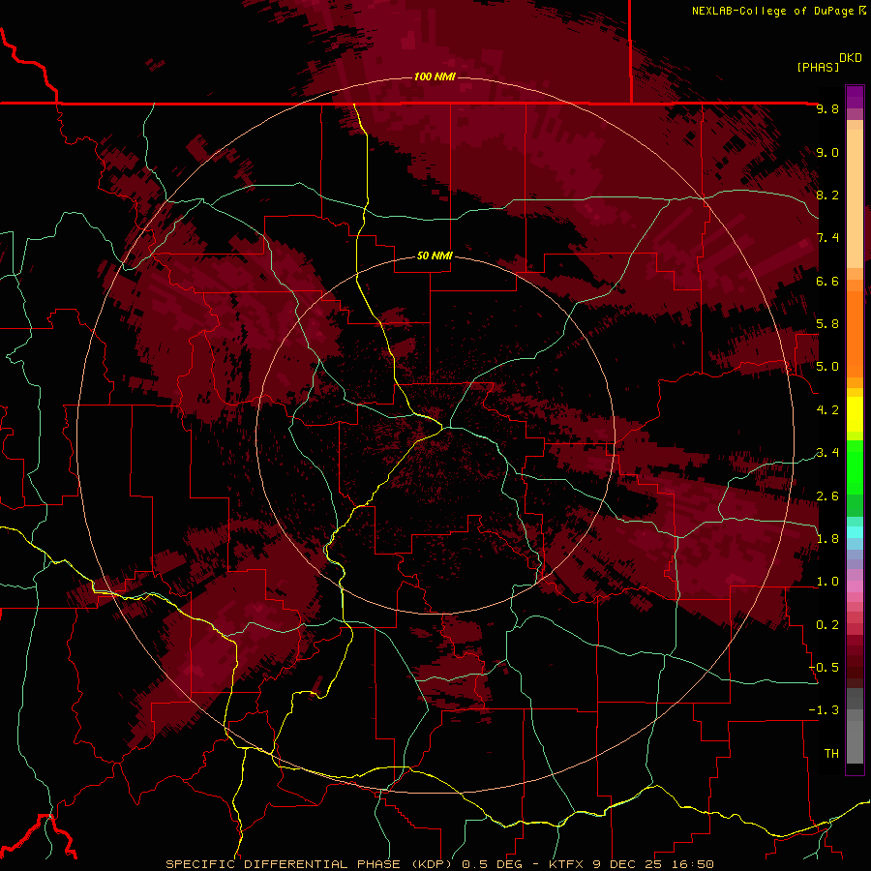
Task: Click the 1.8 value on color scale
Action: click(827, 539)
